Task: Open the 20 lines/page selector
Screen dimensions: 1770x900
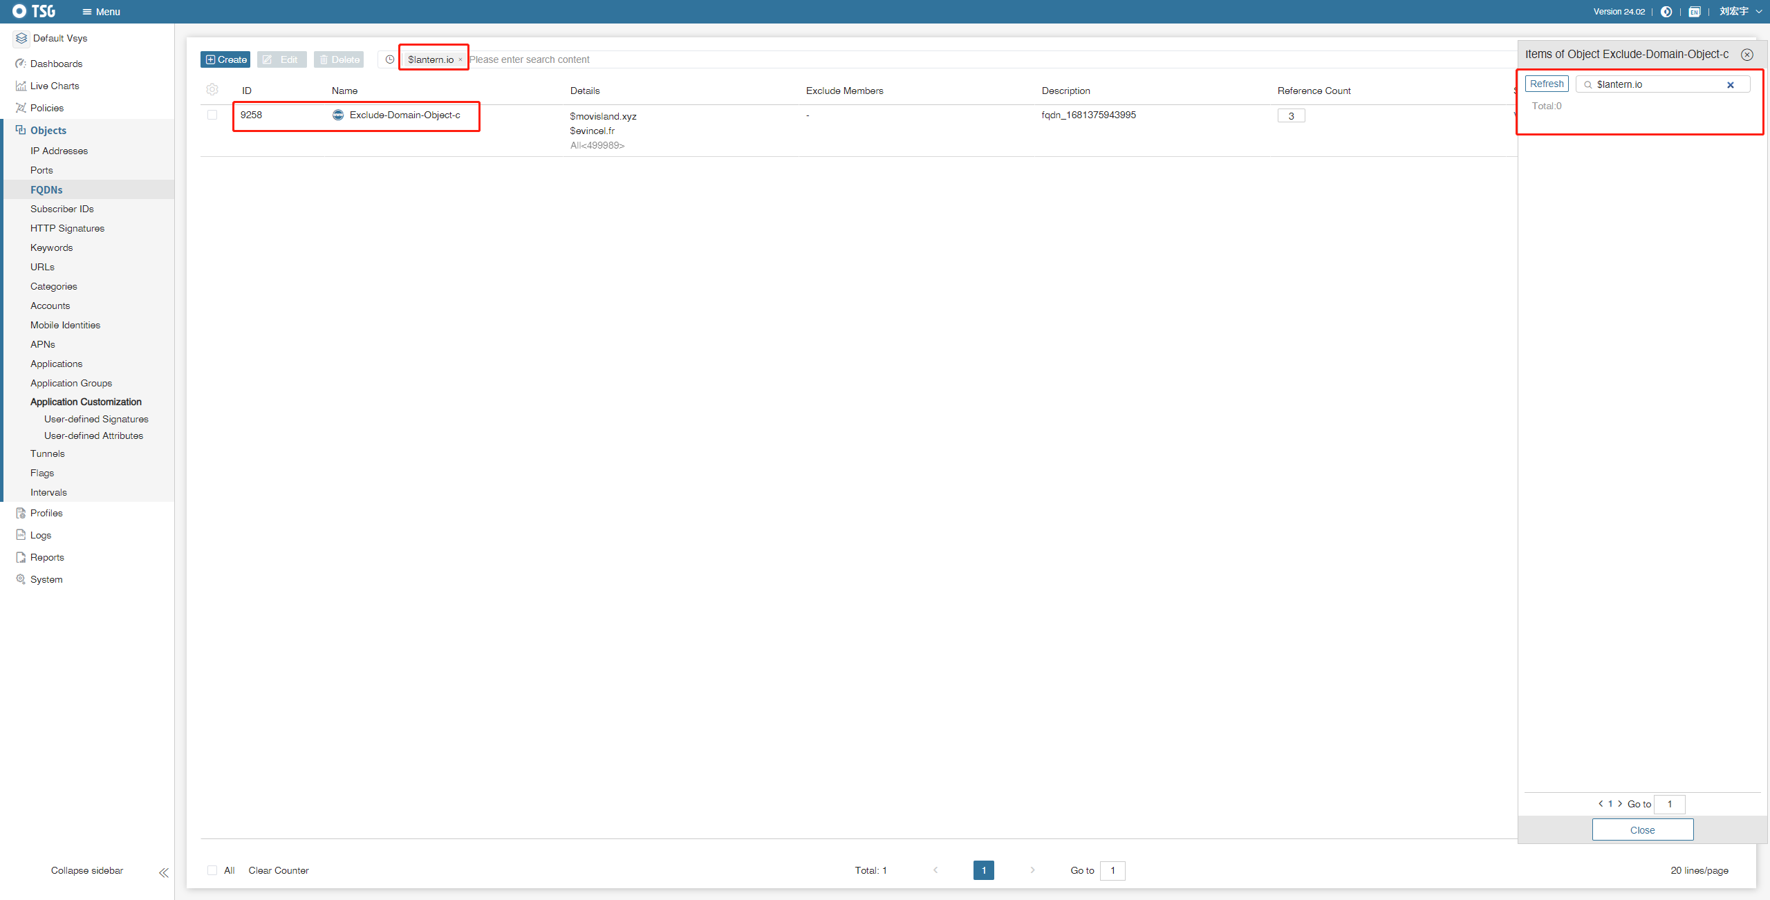Action: pos(1699,870)
